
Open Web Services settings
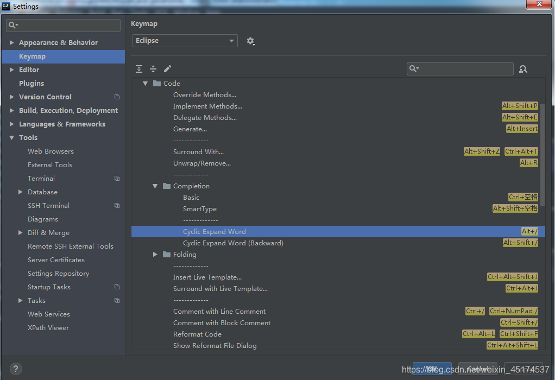[49, 314]
